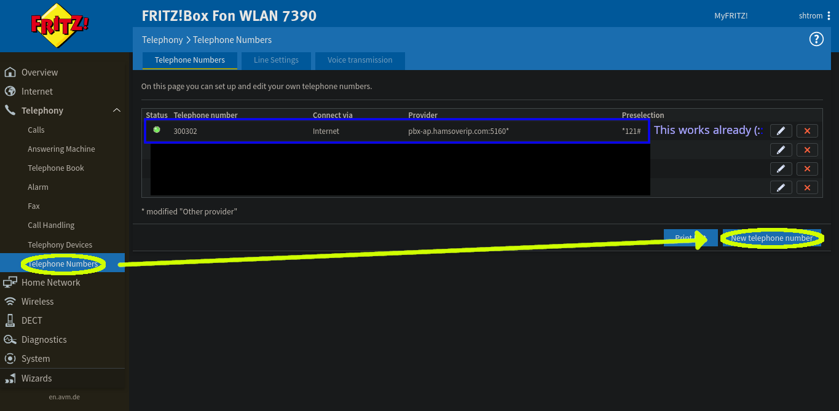Click the New telephone number button
Viewport: 839px width, 411px height.
point(771,238)
